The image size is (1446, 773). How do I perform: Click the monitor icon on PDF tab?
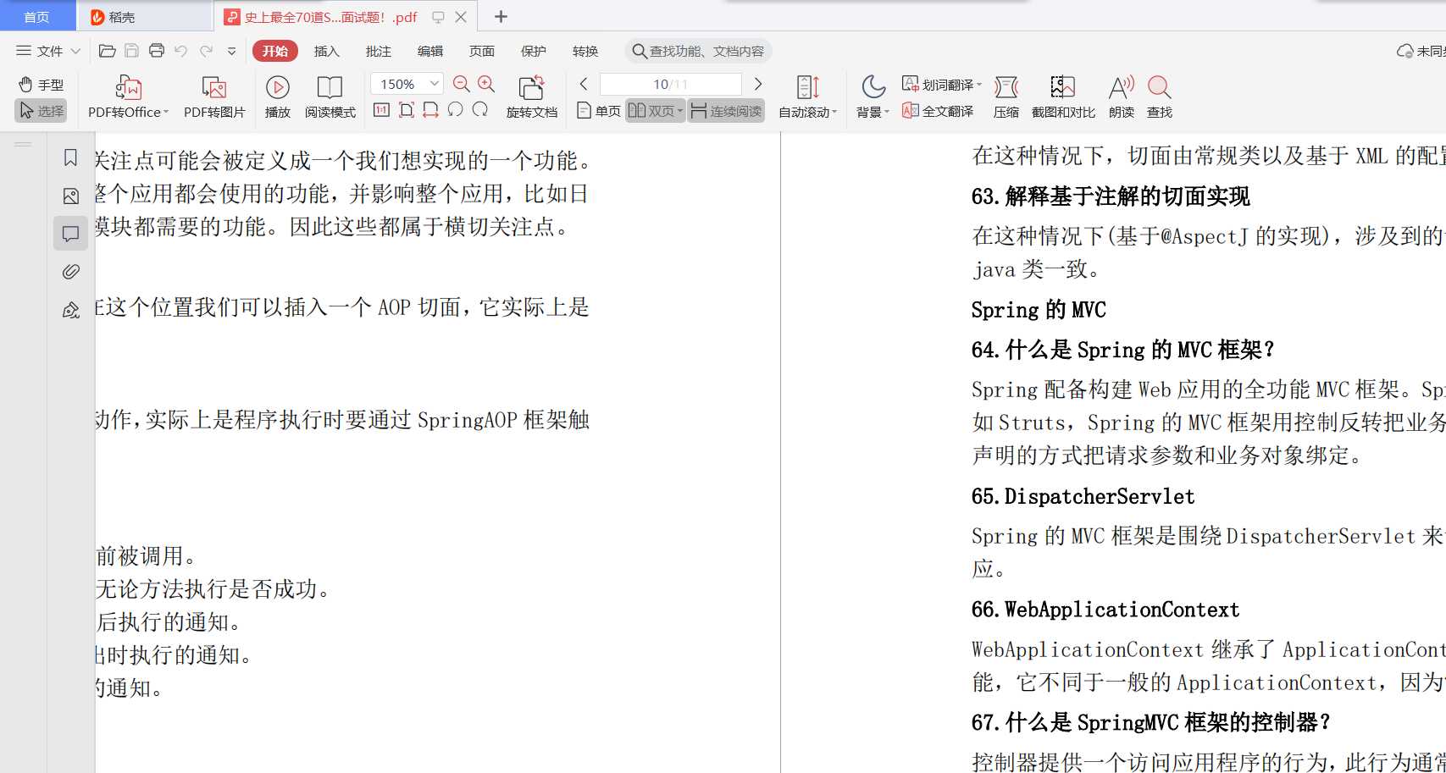(438, 17)
